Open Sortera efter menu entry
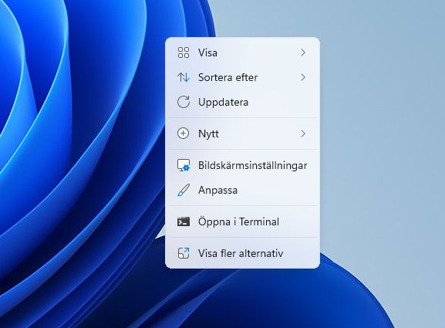Viewport: 445px width, 328px height. 242,77
